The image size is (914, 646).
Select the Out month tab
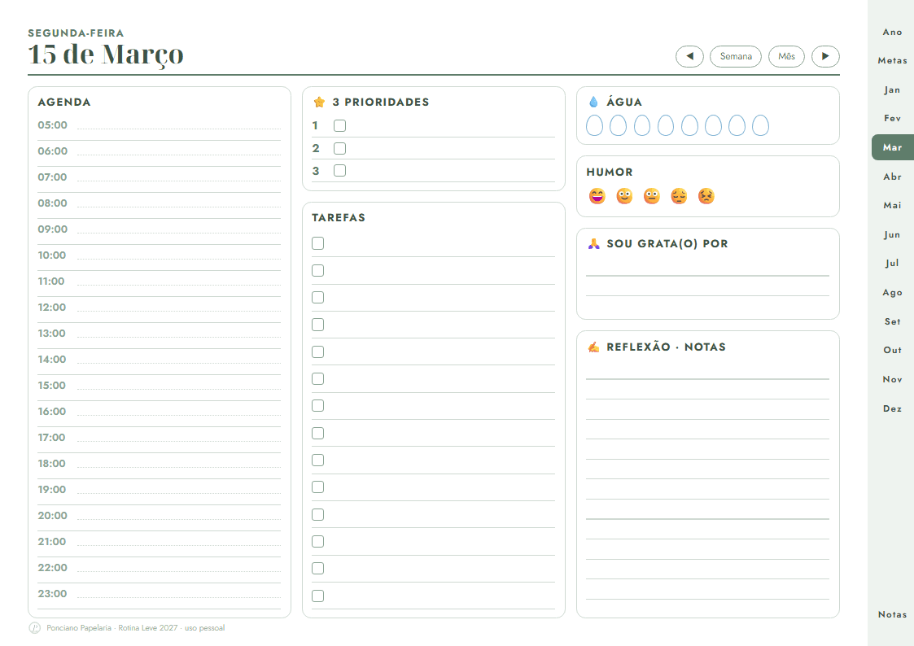pos(893,350)
